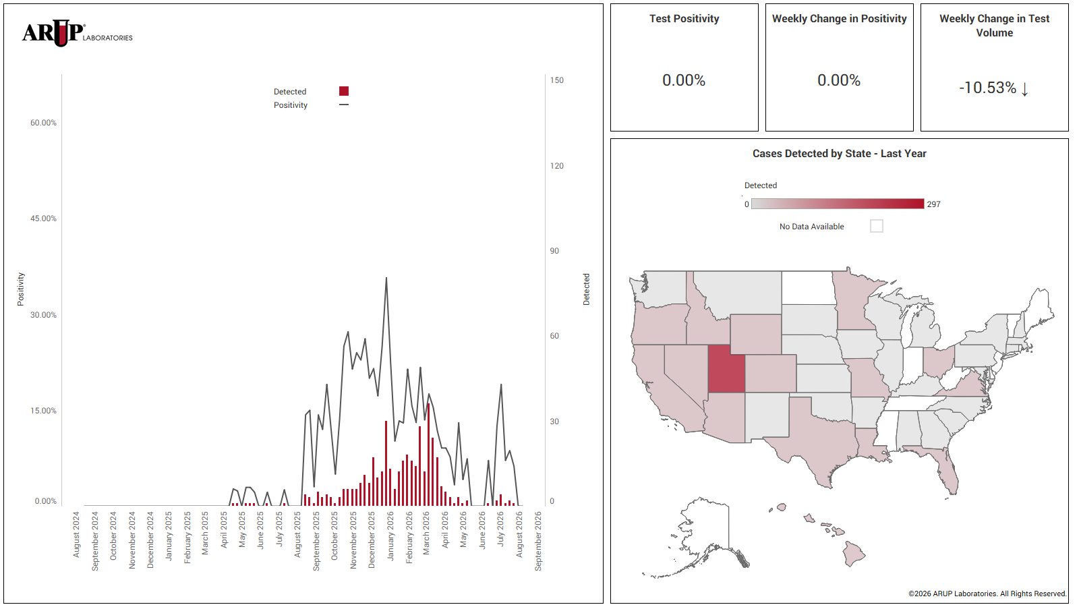Click the "March 2026" x-axis label

(426, 533)
